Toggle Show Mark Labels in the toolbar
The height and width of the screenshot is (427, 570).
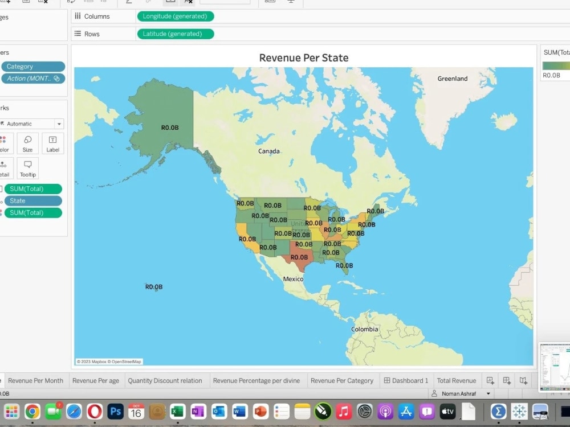(170, 2)
